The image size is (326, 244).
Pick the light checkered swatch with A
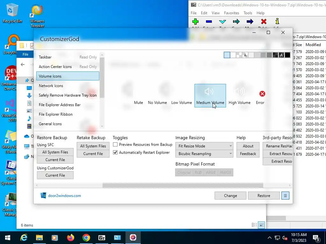[245, 55]
